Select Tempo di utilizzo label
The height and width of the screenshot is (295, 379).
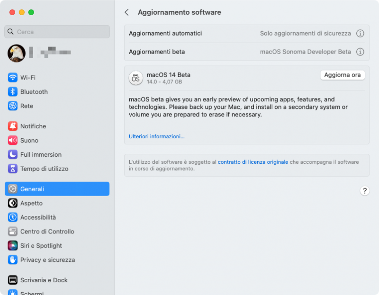pyautogui.click(x=44, y=169)
